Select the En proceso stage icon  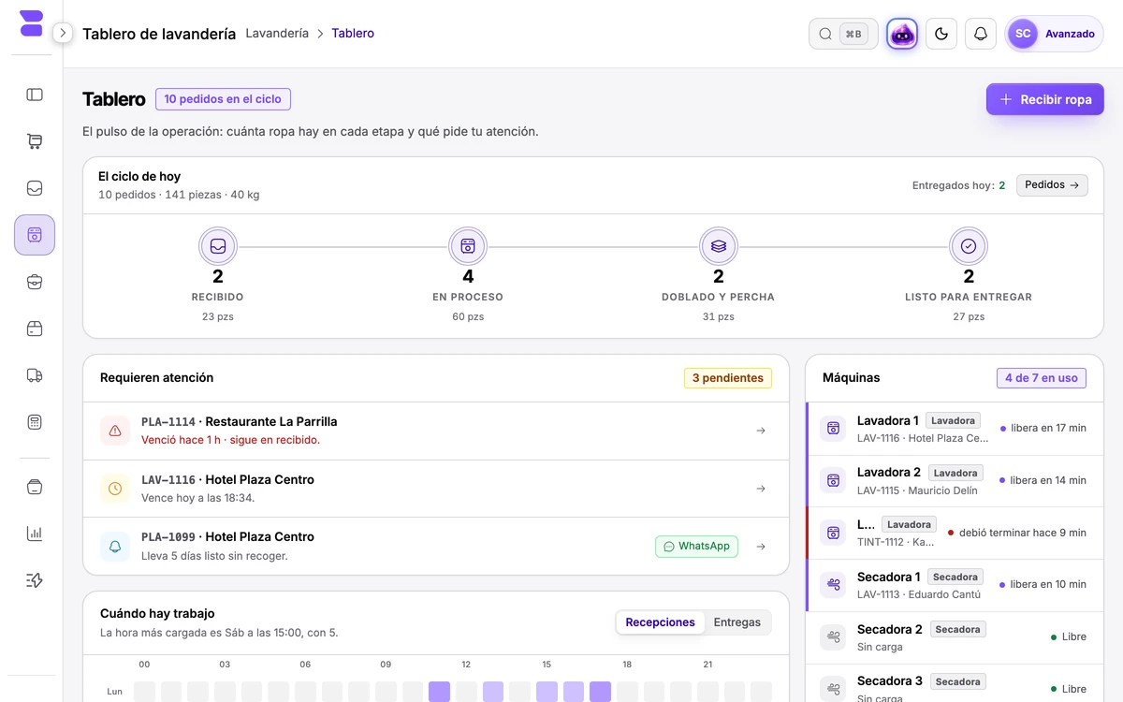click(468, 246)
